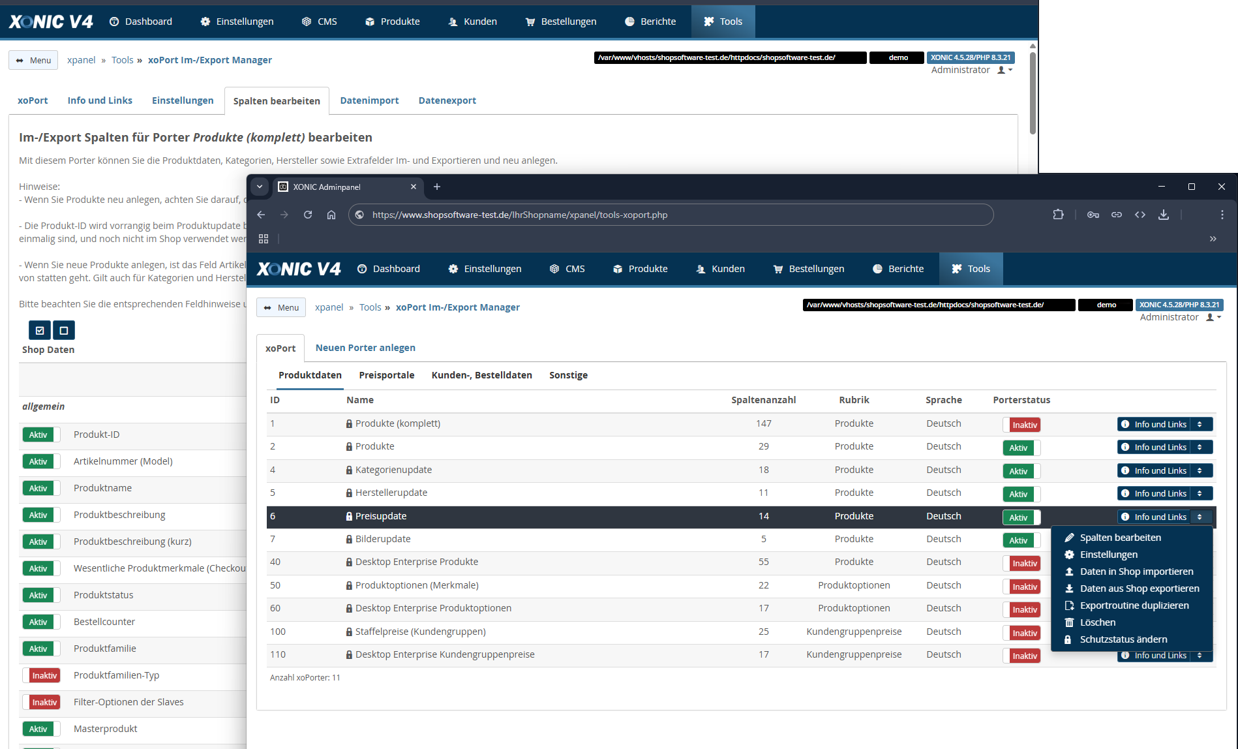Open Berichte in the back window navigation
This screenshot has width=1238, height=749.
pos(650,22)
